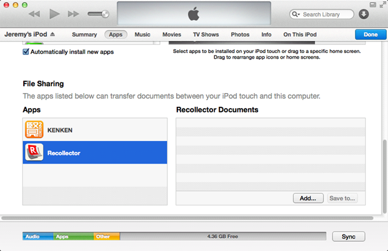This screenshot has width=388, height=251.
Task: Eject Jeremy's iPod
Action: [x=52, y=34]
